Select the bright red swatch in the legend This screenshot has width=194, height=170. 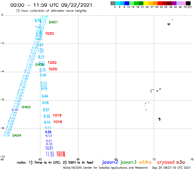pos(160,3)
